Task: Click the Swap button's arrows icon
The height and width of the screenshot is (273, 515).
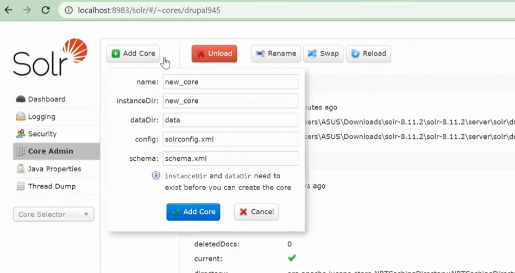Action: click(x=312, y=54)
